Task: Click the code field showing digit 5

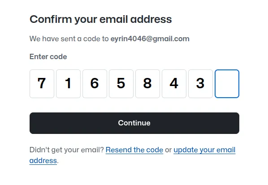Action: click(121, 84)
